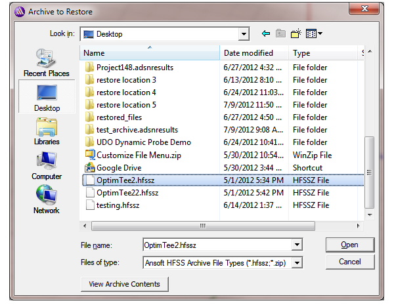The width and height of the screenshot is (394, 305).
Task: Go back to last folder visited
Action: click(x=265, y=33)
